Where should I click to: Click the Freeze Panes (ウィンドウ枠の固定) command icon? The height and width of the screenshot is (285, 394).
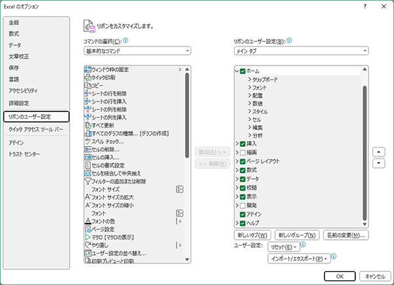tap(88, 69)
